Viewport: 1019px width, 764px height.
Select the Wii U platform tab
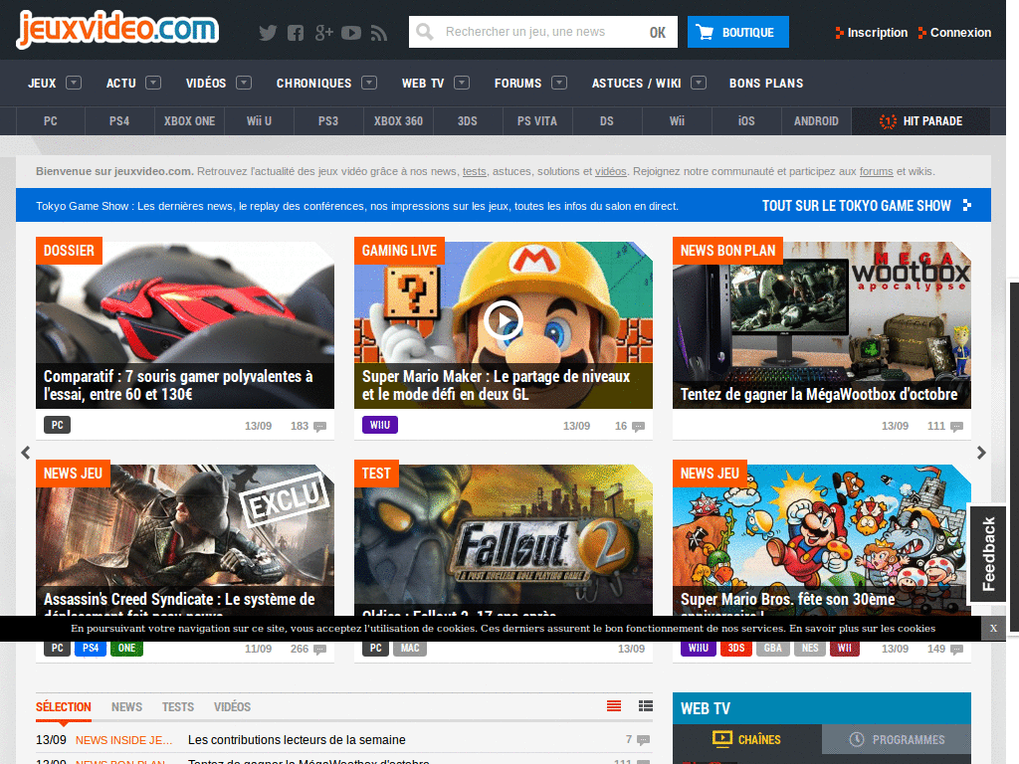tap(259, 120)
